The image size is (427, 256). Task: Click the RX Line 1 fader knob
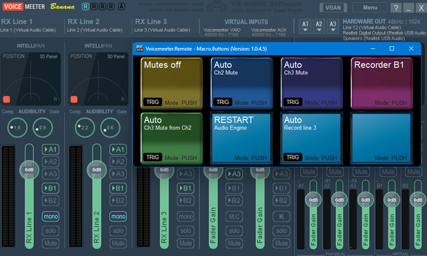click(29, 170)
